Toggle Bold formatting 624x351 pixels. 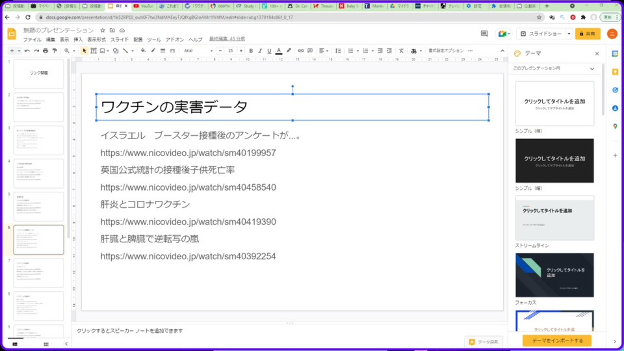point(251,51)
